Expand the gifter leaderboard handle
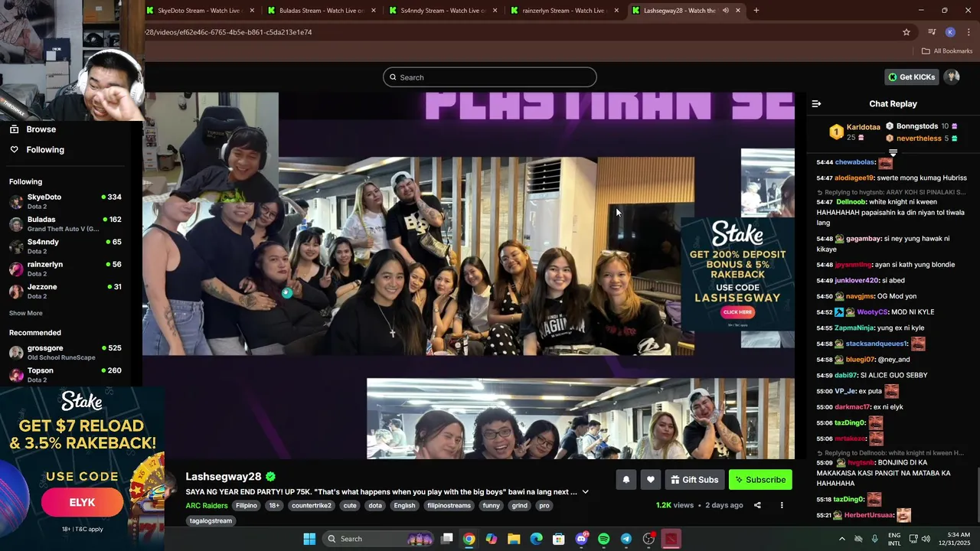980x551 pixels. [x=893, y=153]
